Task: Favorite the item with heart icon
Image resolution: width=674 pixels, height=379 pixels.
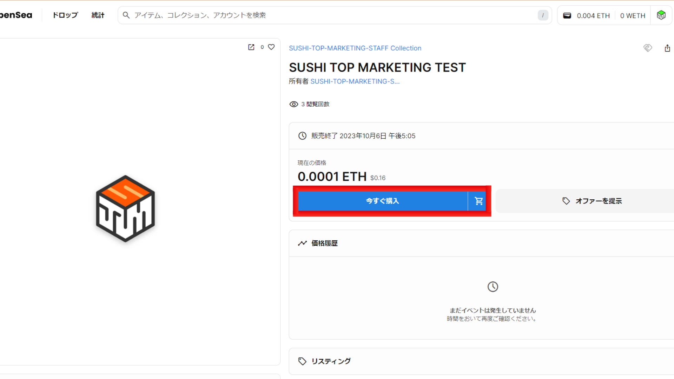Action: click(271, 47)
